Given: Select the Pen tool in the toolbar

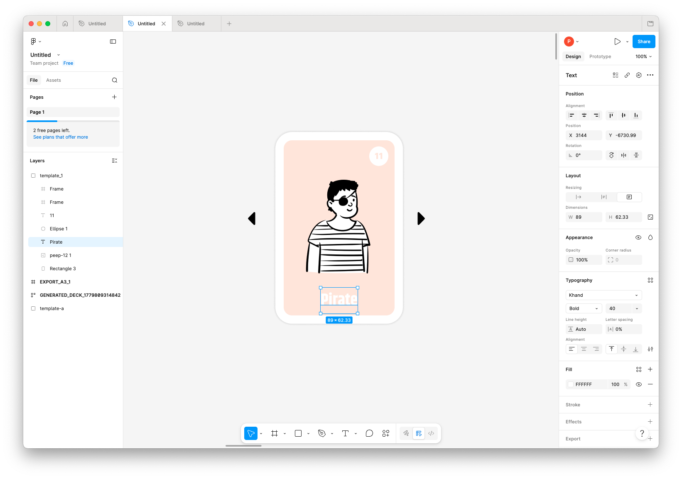Looking at the screenshot, I should click(321, 433).
